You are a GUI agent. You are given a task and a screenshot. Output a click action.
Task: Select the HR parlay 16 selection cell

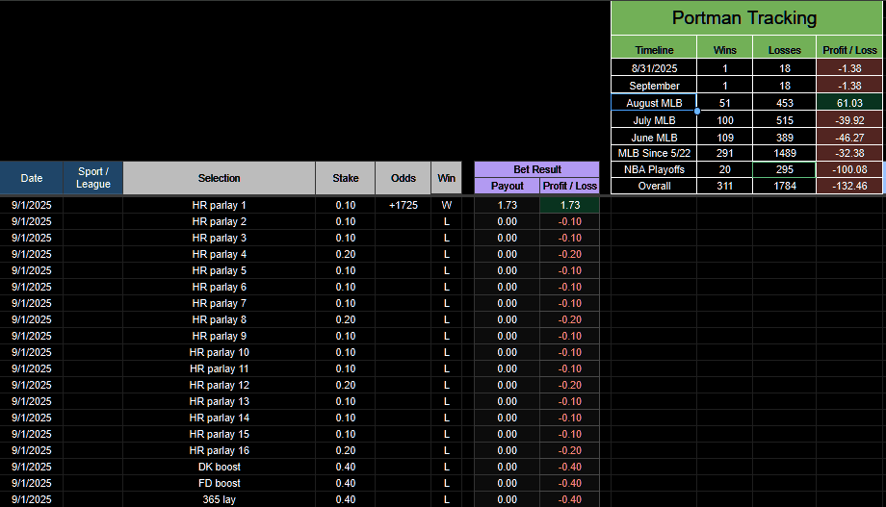click(x=220, y=450)
